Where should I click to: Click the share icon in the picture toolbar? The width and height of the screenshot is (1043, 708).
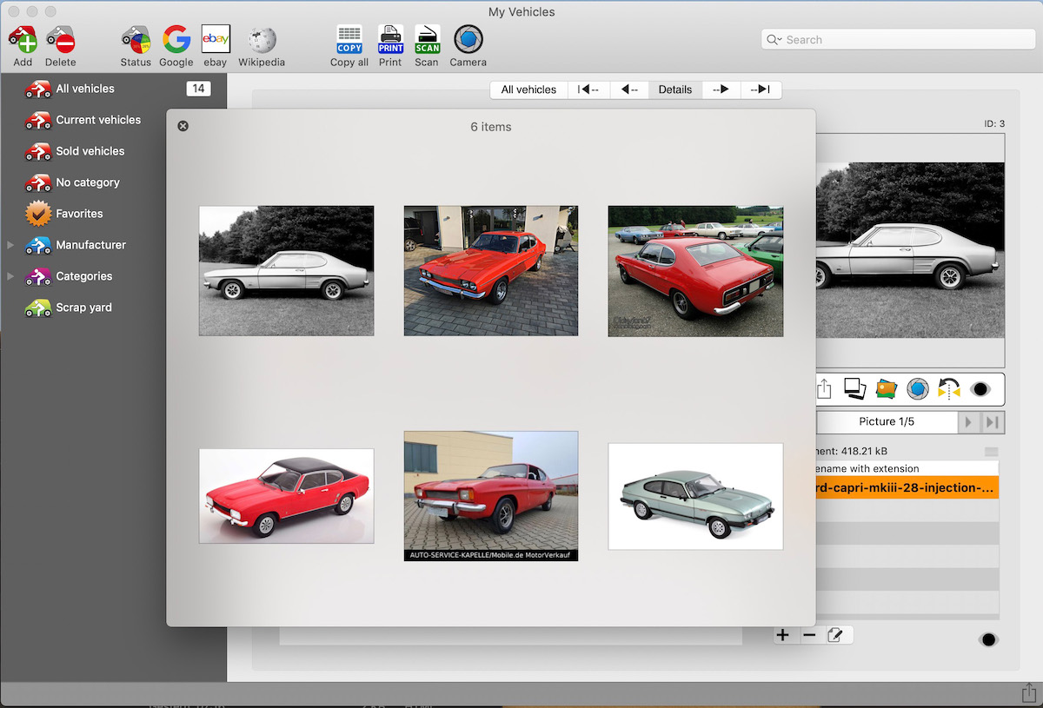824,389
